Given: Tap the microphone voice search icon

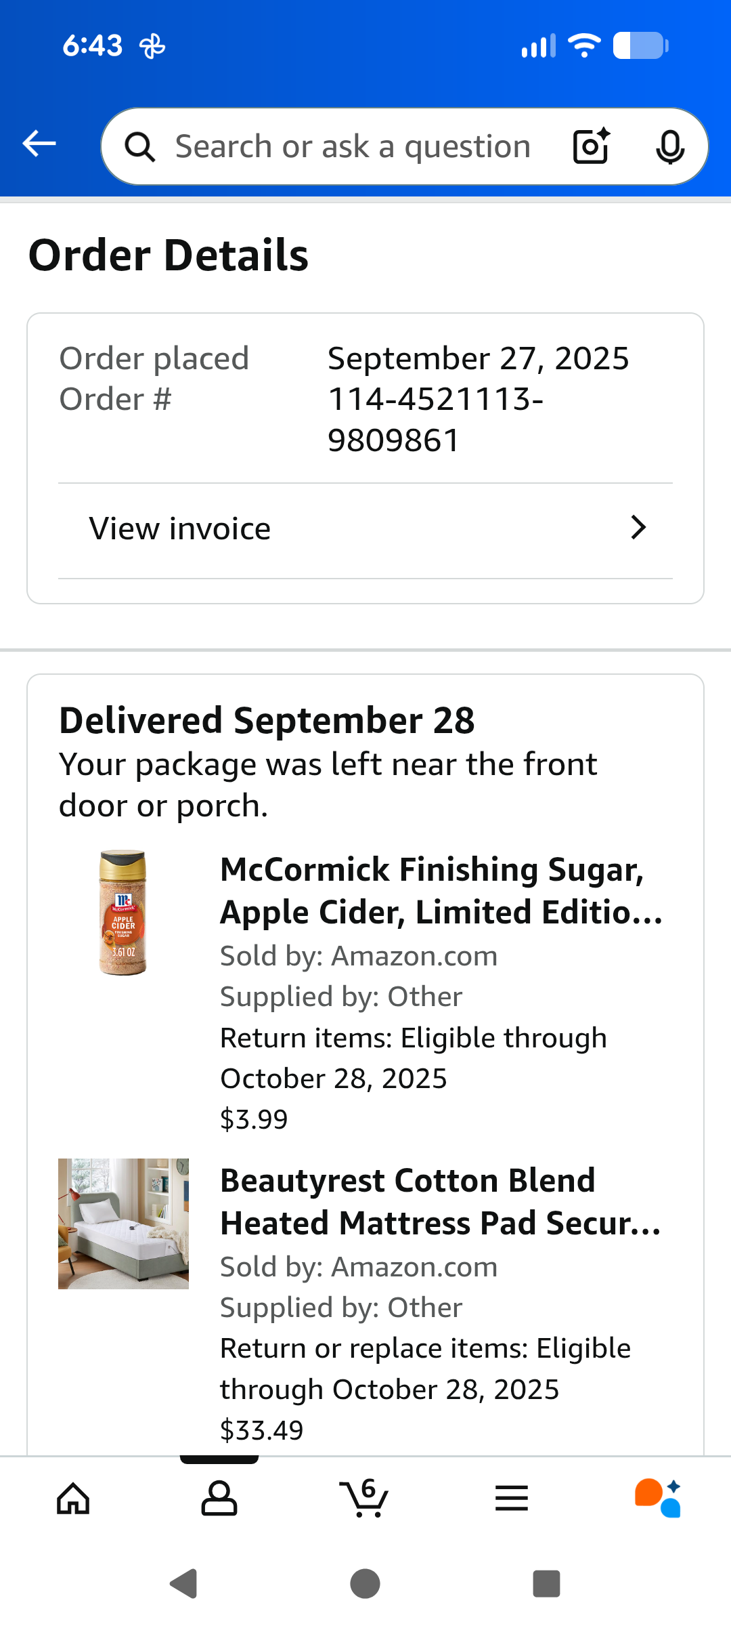Looking at the screenshot, I should [670, 146].
